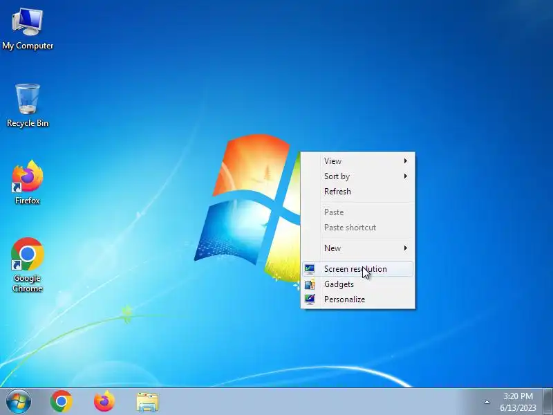This screenshot has width=553, height=415.
Task: Open the Sort by submenu
Action: [357, 176]
